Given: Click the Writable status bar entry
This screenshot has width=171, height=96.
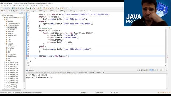Looking at the screenshot, I should coord(83,93).
